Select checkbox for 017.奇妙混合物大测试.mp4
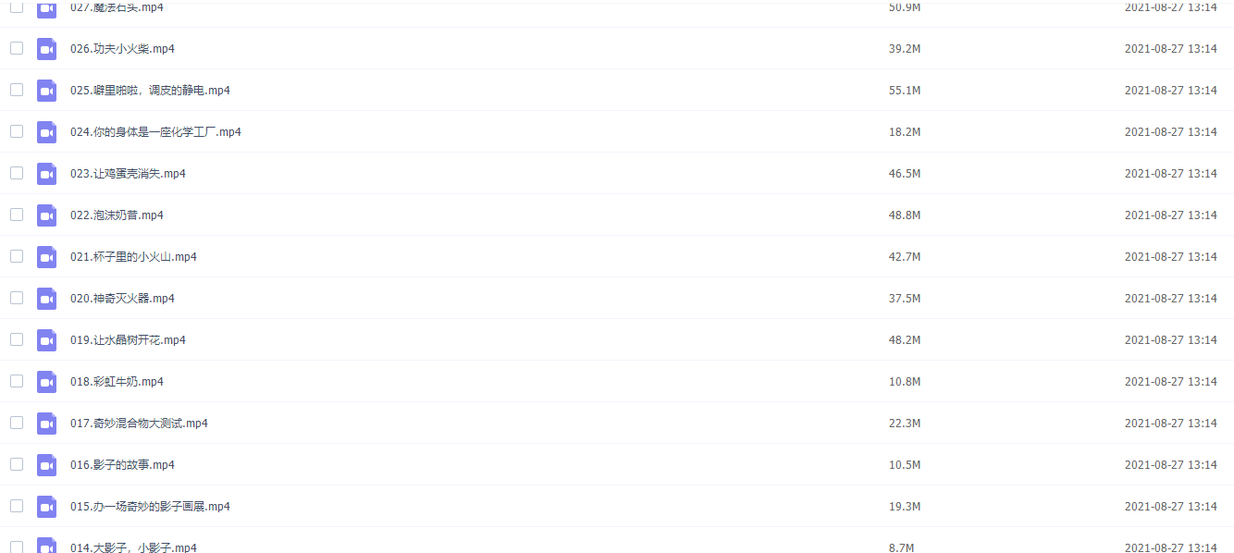 17,423
